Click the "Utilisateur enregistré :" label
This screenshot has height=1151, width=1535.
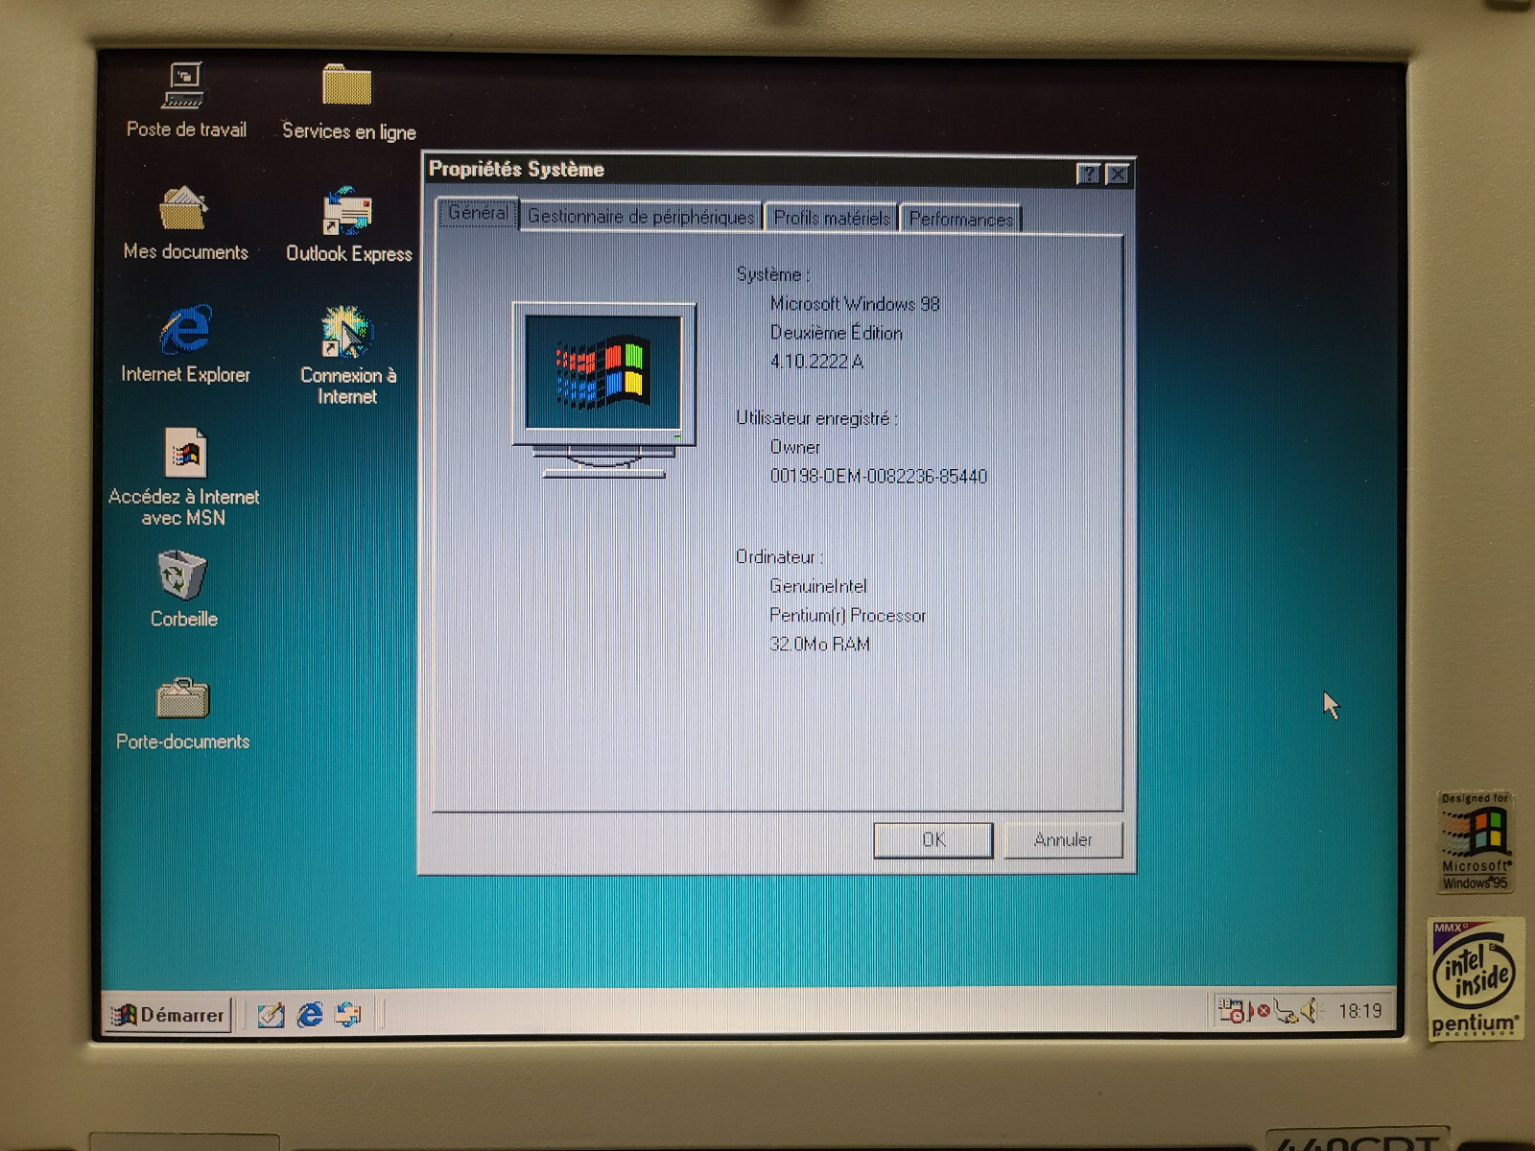pos(816,418)
